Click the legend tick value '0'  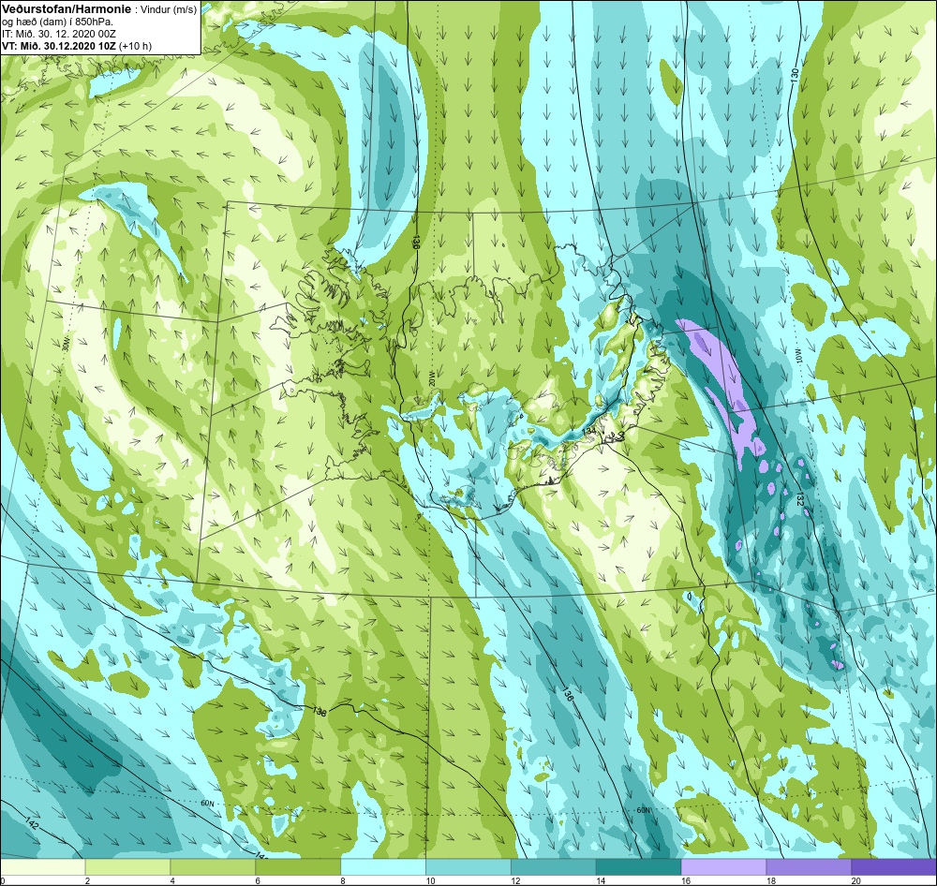coord(3,880)
